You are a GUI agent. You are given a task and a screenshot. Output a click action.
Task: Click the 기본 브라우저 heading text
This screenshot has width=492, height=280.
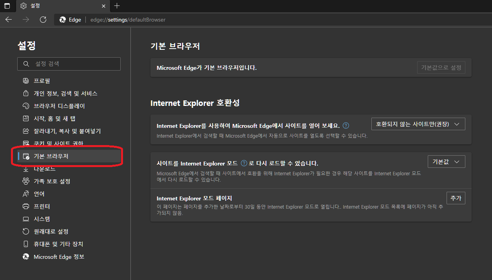[175, 46]
